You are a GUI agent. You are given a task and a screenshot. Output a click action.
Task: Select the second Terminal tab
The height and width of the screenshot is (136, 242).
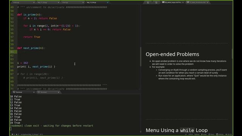click(x=48, y=92)
